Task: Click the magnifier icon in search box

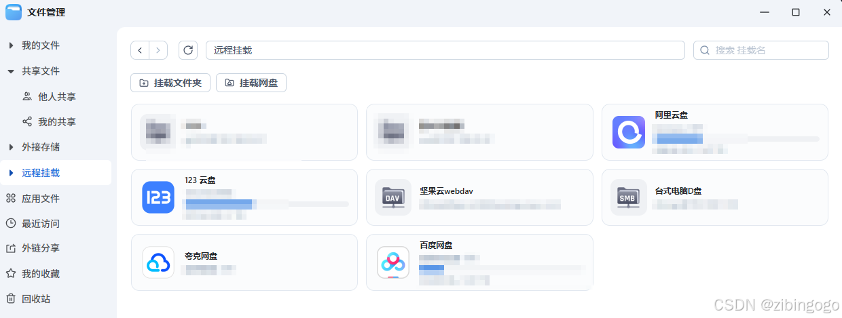Action: pyautogui.click(x=705, y=50)
